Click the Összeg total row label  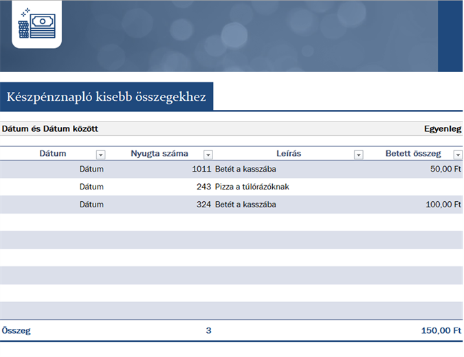coord(16,330)
